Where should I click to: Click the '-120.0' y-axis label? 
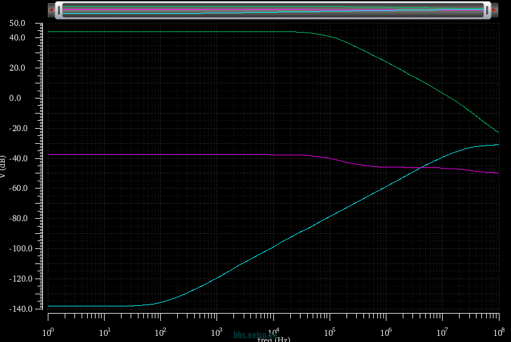click(21, 279)
